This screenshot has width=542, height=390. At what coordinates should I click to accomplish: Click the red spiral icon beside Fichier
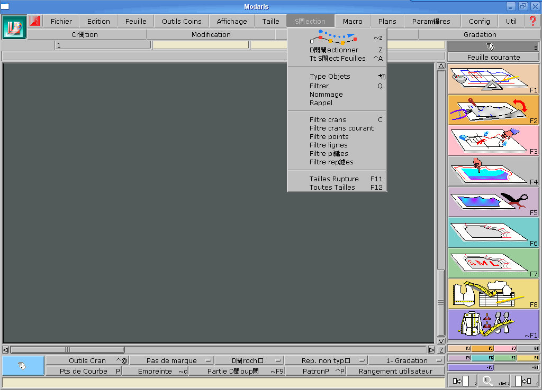click(x=34, y=21)
